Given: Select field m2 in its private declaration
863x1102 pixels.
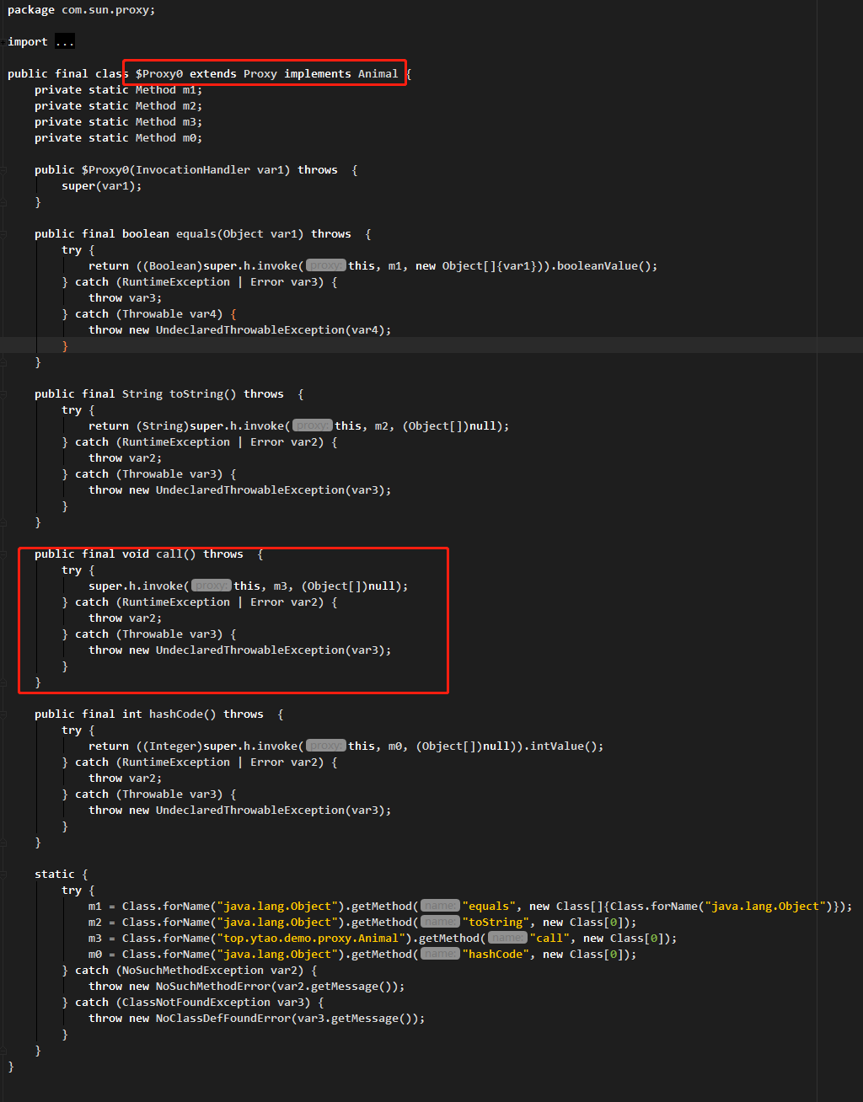Looking at the screenshot, I should [190, 106].
